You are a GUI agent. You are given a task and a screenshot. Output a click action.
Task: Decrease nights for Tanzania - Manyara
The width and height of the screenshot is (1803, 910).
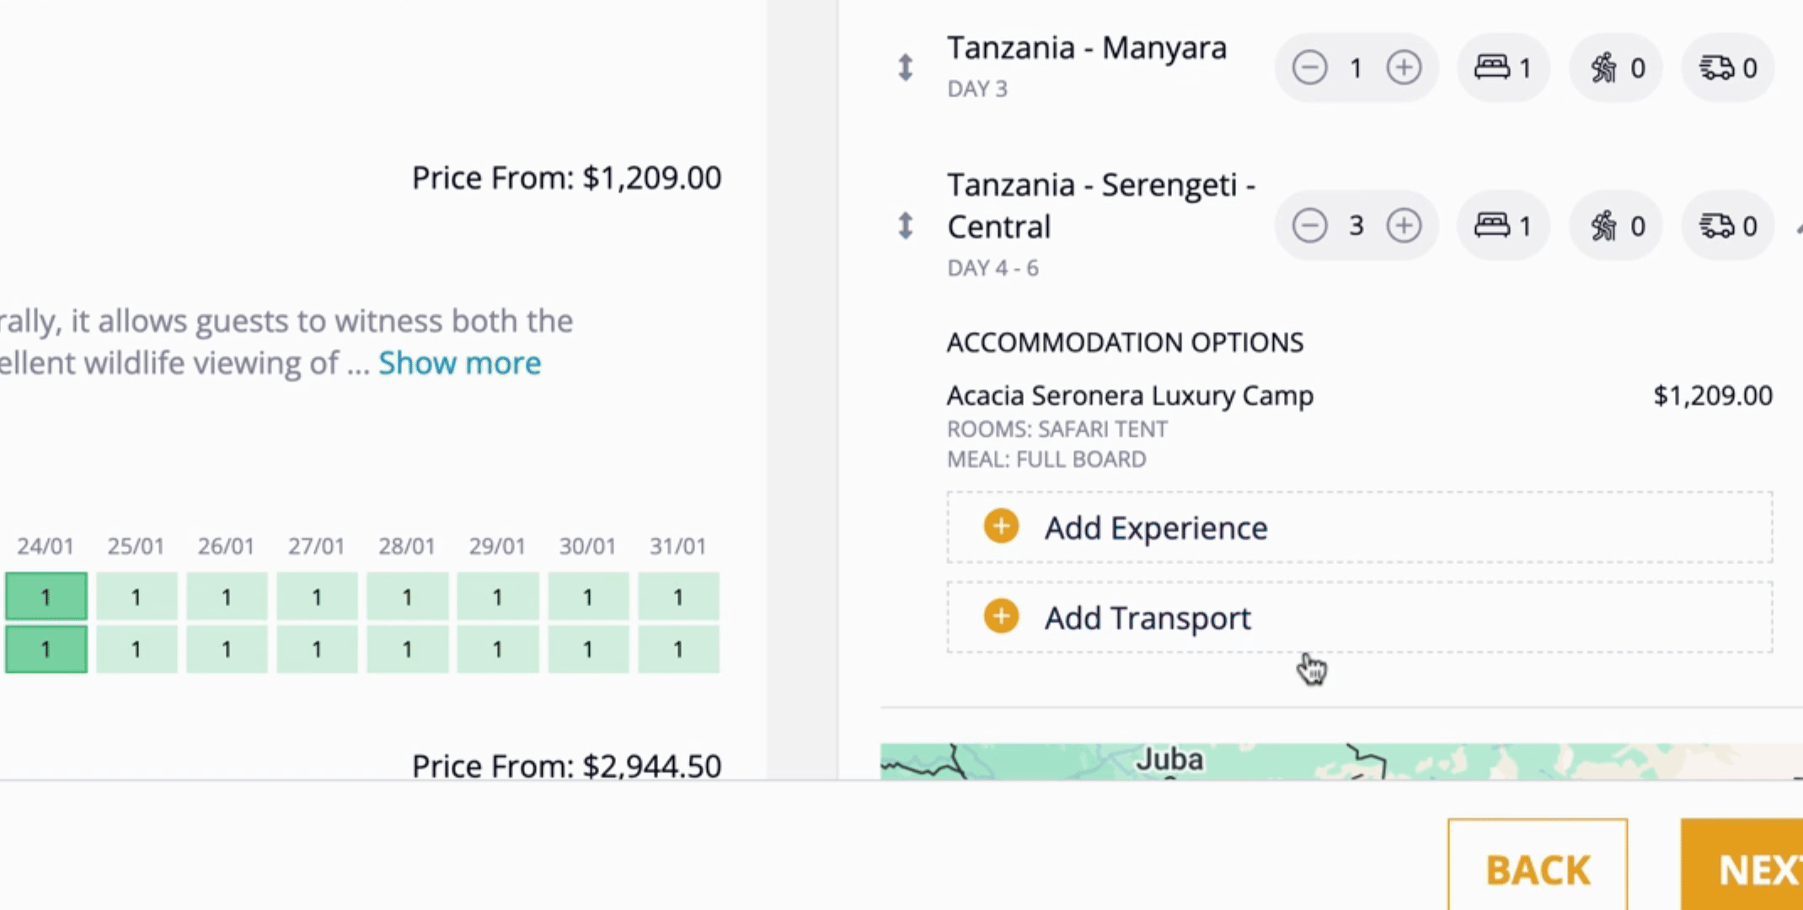pos(1310,67)
